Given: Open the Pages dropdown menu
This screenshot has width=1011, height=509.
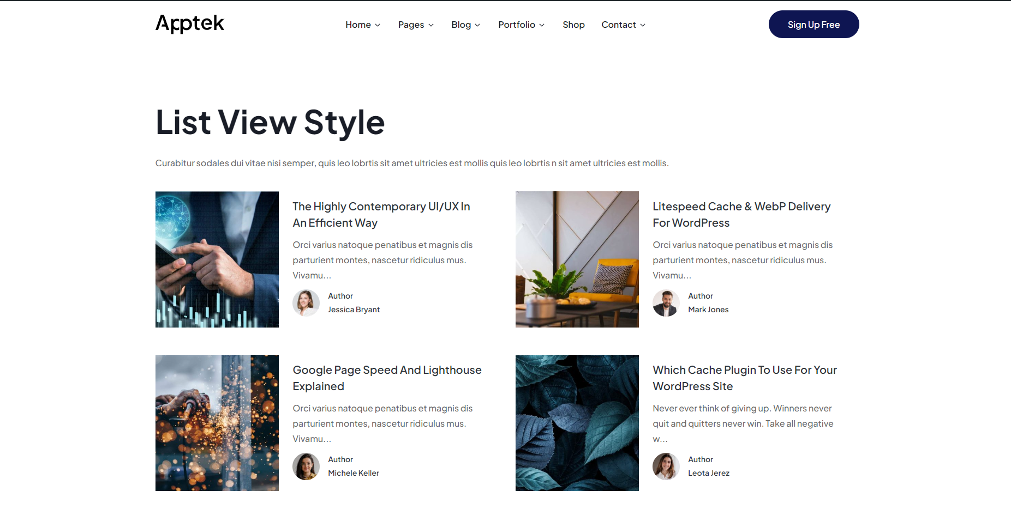Looking at the screenshot, I should pos(416,25).
